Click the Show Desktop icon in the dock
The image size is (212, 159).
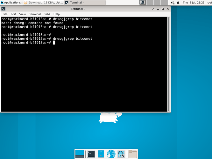80,154
